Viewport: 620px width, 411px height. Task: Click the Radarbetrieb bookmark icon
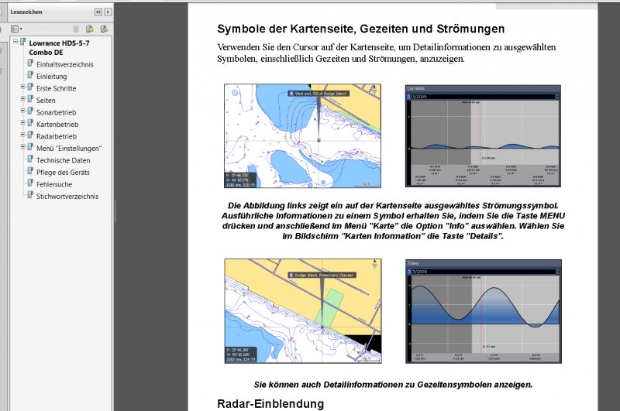tap(31, 136)
